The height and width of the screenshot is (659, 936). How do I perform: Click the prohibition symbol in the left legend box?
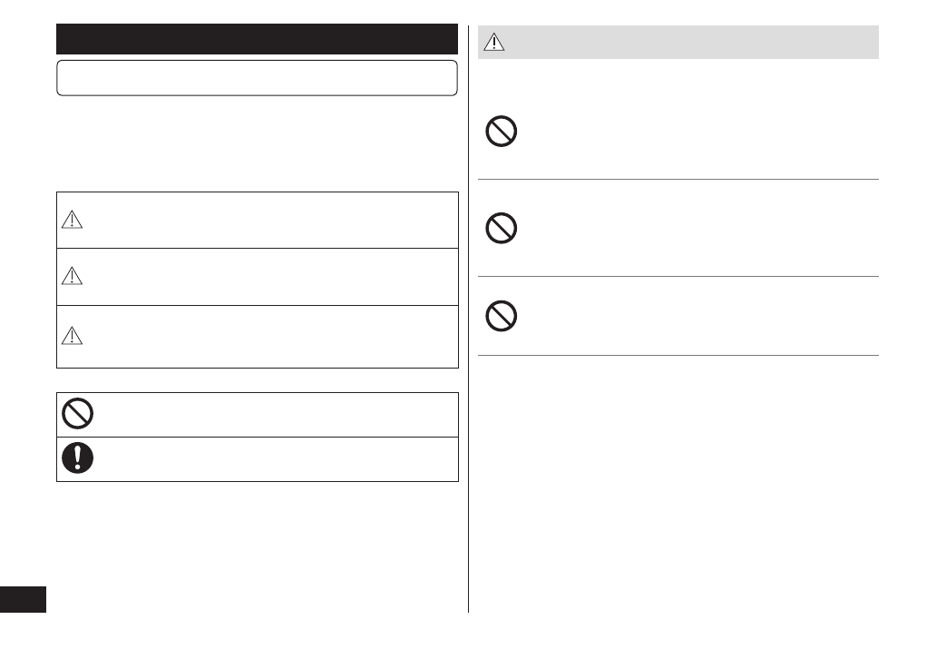click(77, 415)
